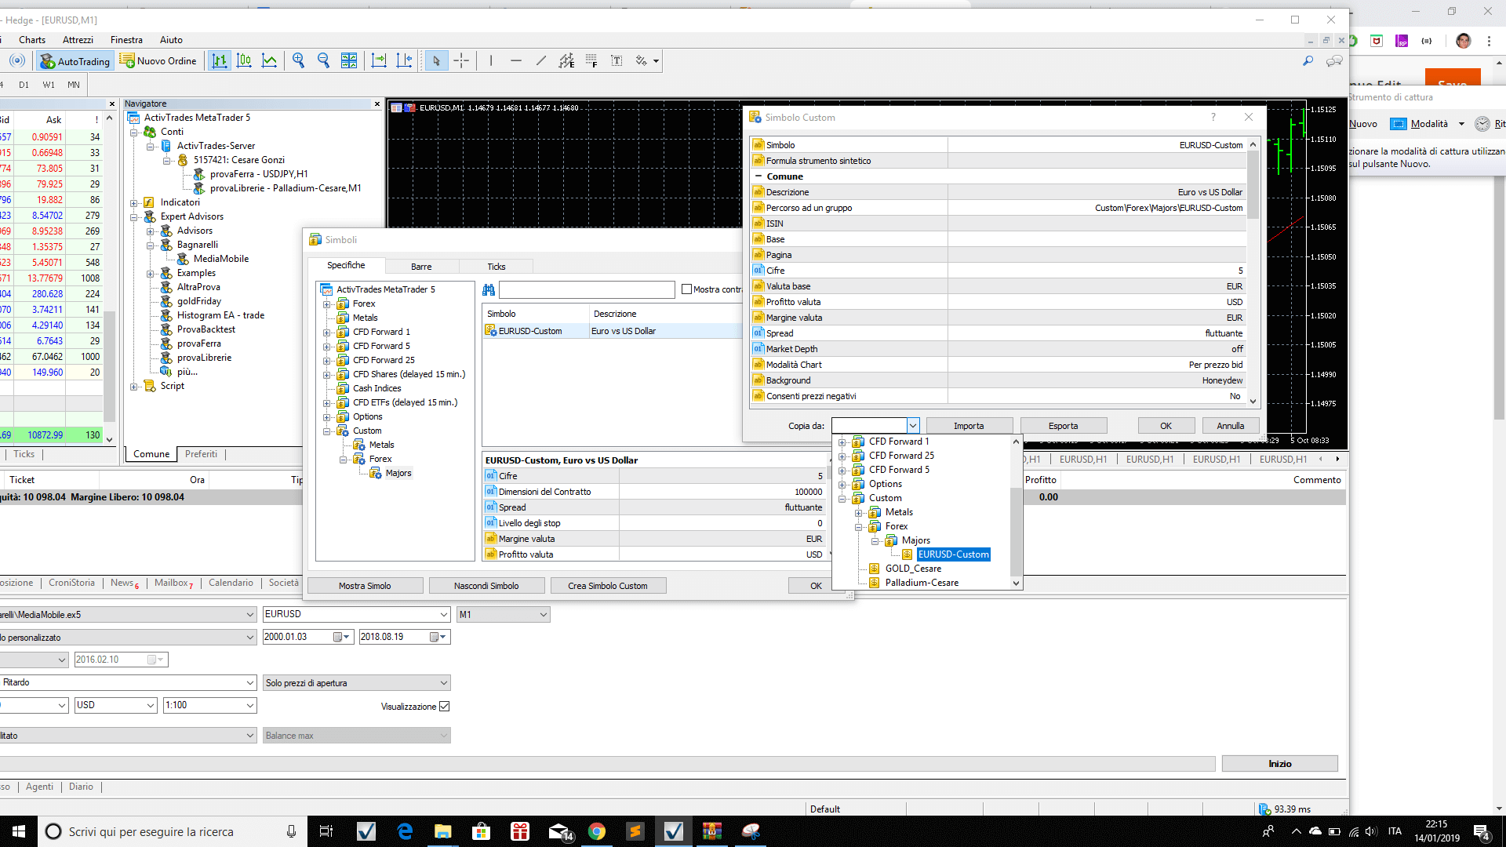
Task: Toggle the Visualizzazione checkbox
Action: point(445,707)
